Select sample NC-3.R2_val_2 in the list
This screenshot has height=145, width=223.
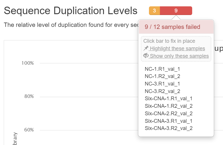click(x=162, y=91)
